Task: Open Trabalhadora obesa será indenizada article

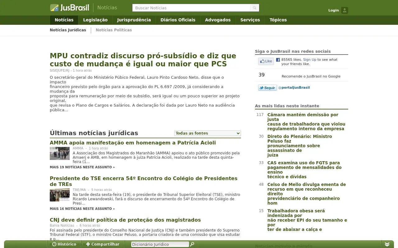Action: pyautogui.click(x=307, y=220)
